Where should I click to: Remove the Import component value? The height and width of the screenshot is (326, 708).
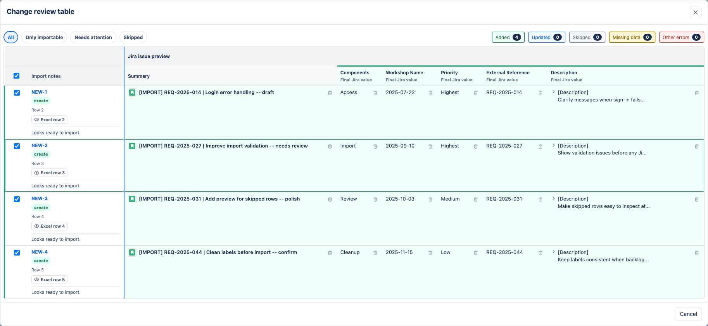click(375, 146)
